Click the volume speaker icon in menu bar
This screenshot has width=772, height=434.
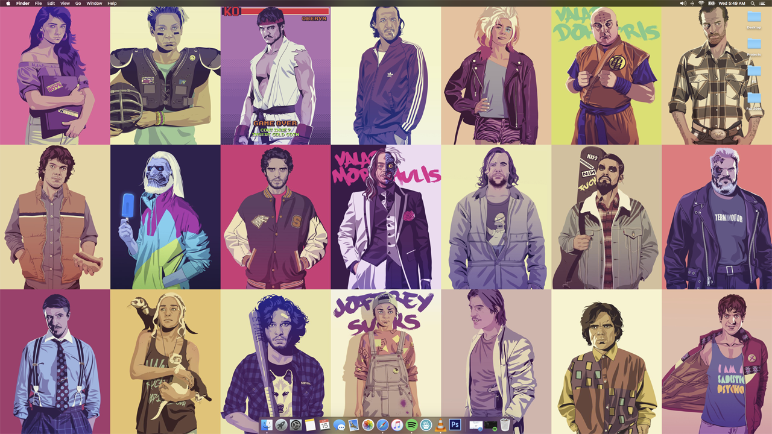683,3
